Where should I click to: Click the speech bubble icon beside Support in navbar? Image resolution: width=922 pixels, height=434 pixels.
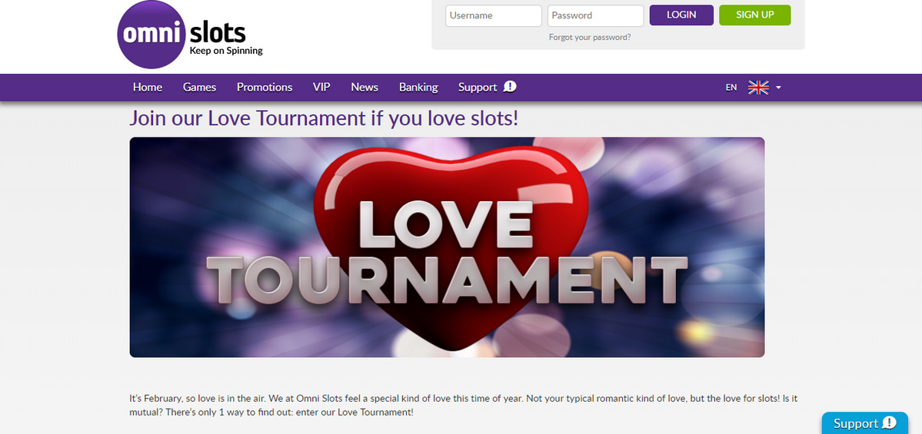(x=510, y=87)
